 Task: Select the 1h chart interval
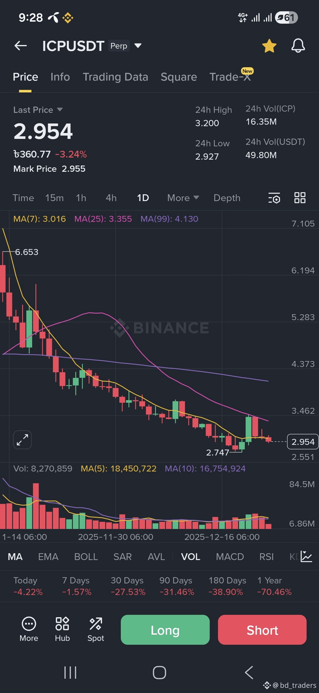[81, 198]
